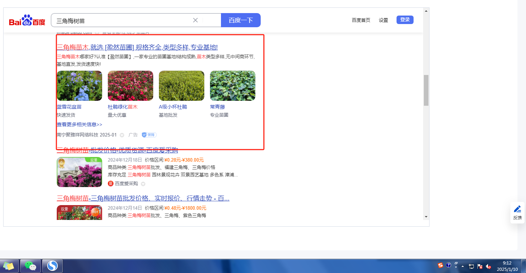Expand dropdown arrow beside 百度爱采购 source
The image size is (526, 273).
(143, 184)
